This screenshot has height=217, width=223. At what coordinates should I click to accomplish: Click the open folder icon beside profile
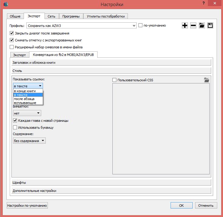coord(202,26)
